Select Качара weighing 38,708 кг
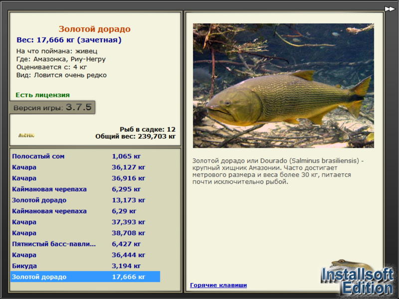 pyautogui.click(x=85, y=233)
